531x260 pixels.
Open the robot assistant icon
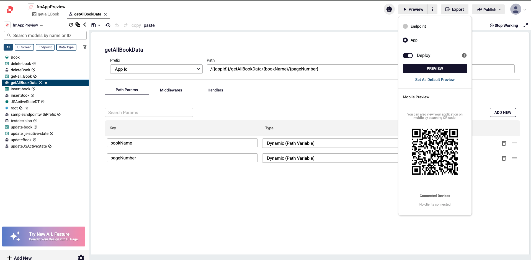[389, 9]
